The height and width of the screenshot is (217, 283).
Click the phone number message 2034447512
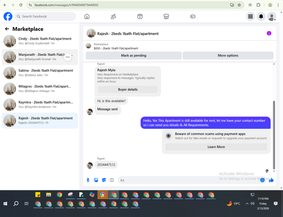coord(106,165)
